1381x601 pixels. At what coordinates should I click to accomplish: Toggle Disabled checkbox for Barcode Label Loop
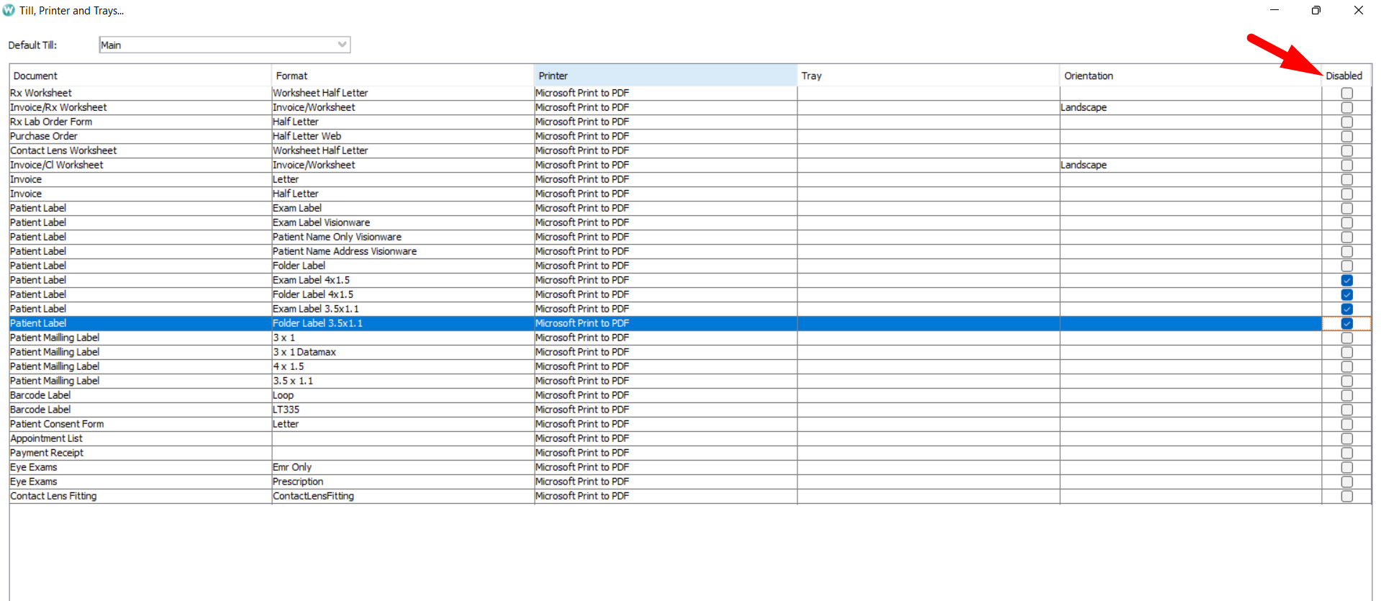(1347, 396)
